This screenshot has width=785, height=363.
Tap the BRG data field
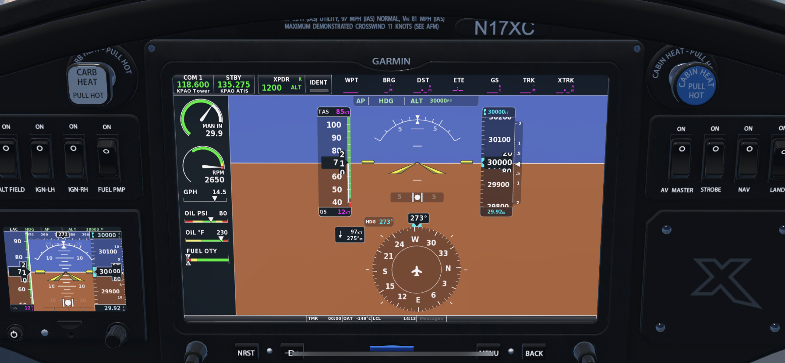pyautogui.click(x=389, y=85)
